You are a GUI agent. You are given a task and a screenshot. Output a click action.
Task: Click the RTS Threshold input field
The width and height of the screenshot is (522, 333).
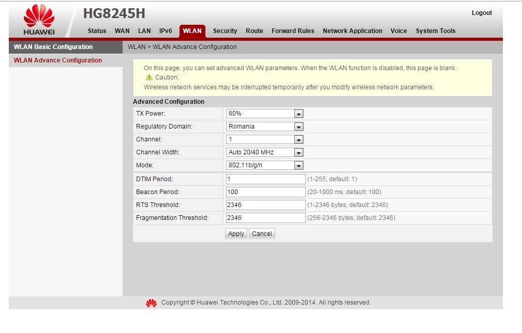pyautogui.click(x=266, y=205)
